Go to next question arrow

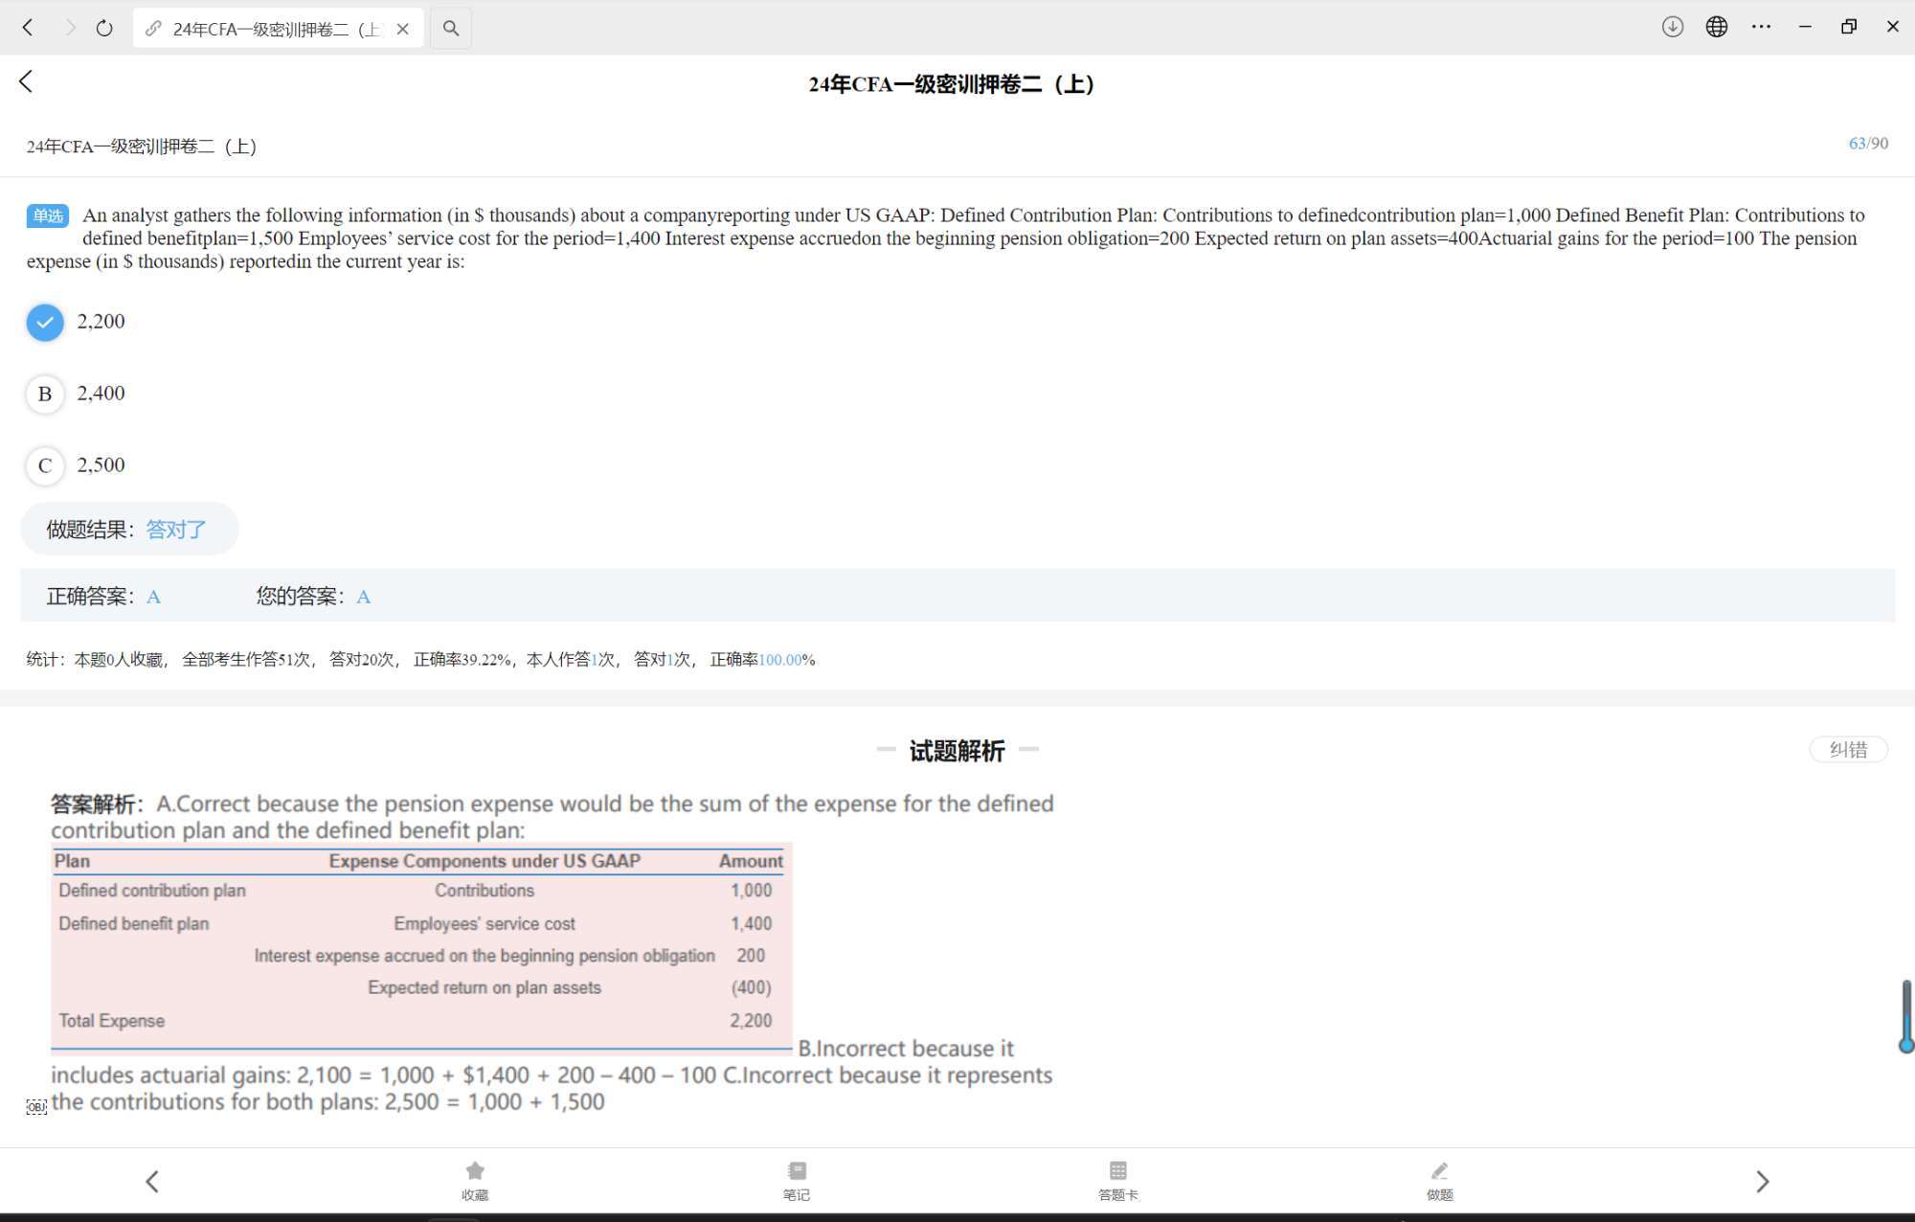(1762, 1181)
